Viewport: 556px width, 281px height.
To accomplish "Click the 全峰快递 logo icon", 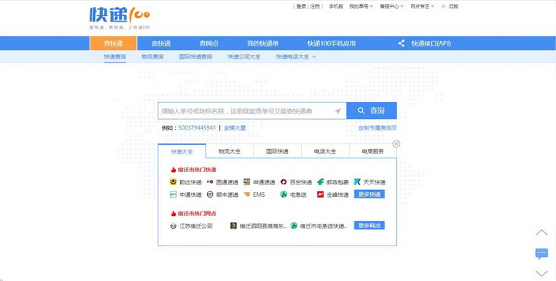I will pyautogui.click(x=320, y=195).
